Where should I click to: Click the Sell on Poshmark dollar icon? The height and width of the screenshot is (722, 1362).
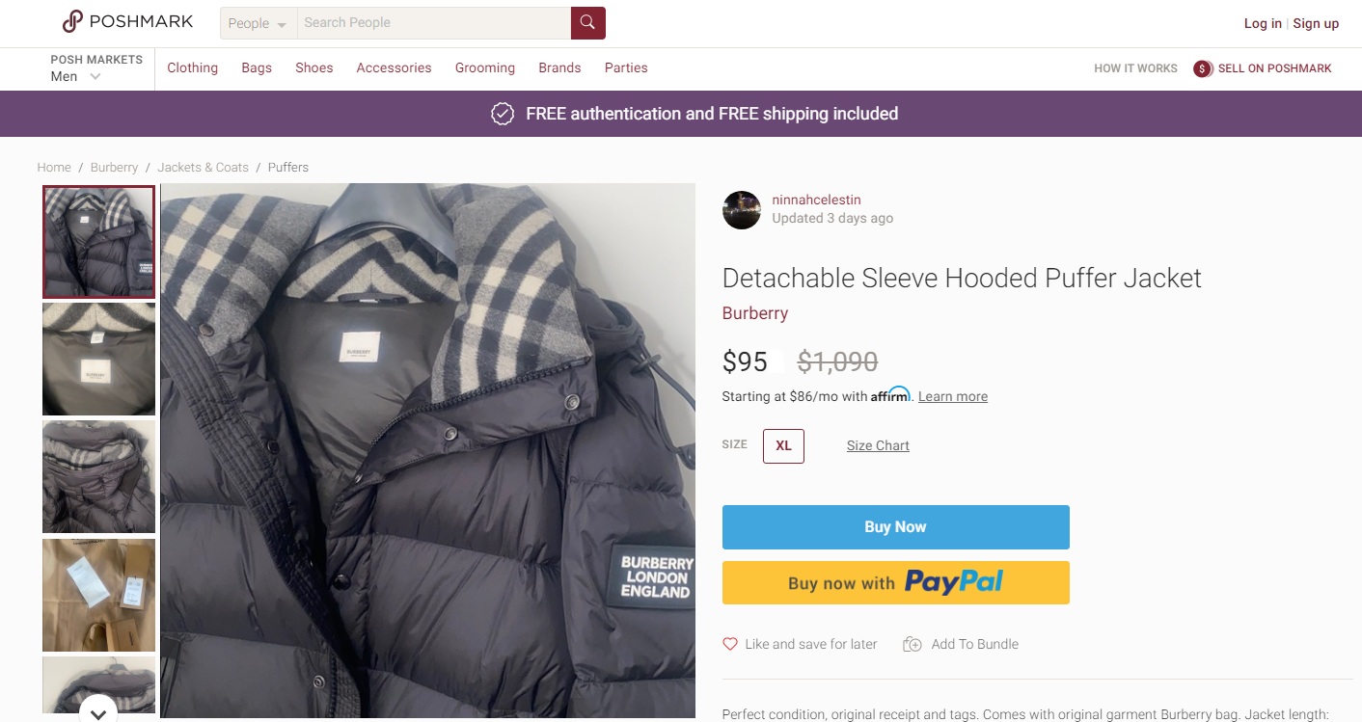(1202, 68)
